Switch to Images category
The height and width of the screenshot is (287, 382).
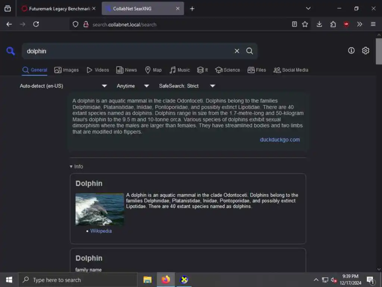pyautogui.click(x=66, y=70)
